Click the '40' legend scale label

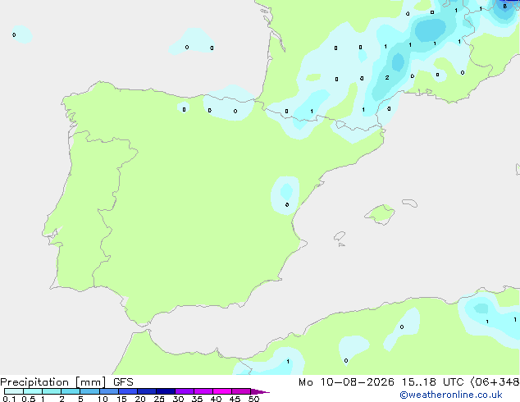216,399
